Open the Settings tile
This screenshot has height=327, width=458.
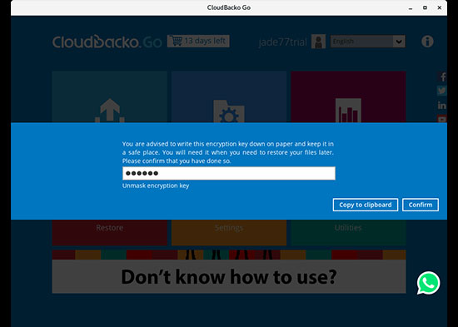(229, 232)
